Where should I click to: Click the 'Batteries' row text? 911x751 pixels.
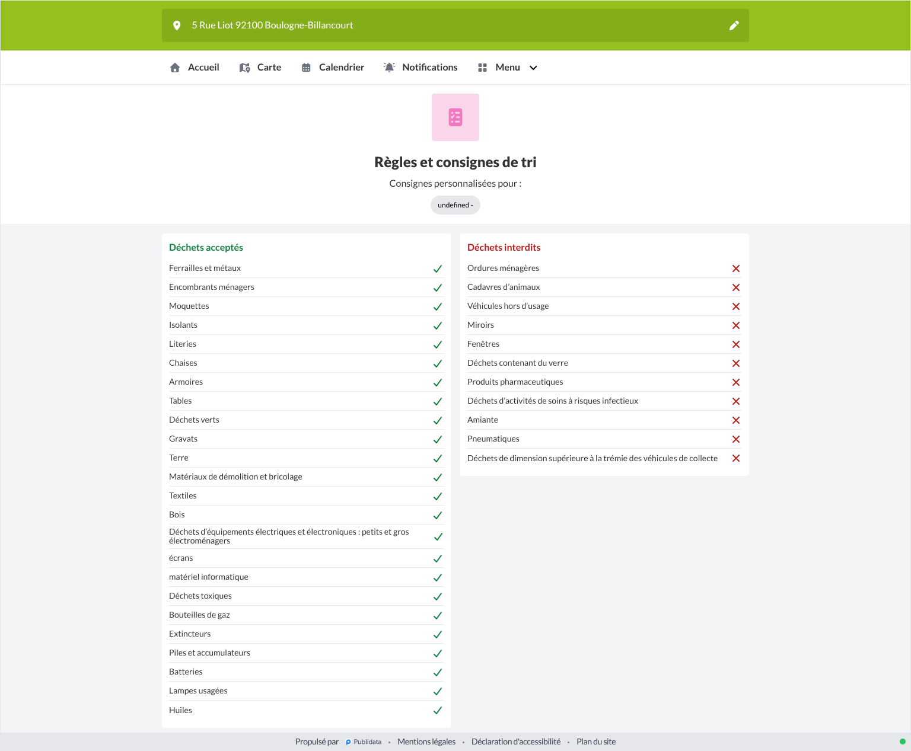[186, 672]
